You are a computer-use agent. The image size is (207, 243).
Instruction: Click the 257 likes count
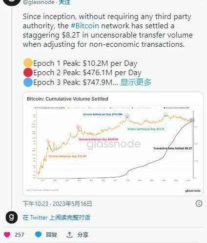(20, 235)
